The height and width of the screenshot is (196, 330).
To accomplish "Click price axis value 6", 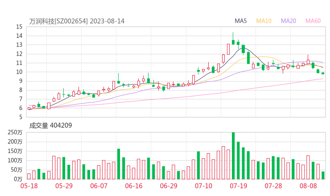I will pyautogui.click(x=21, y=108).
